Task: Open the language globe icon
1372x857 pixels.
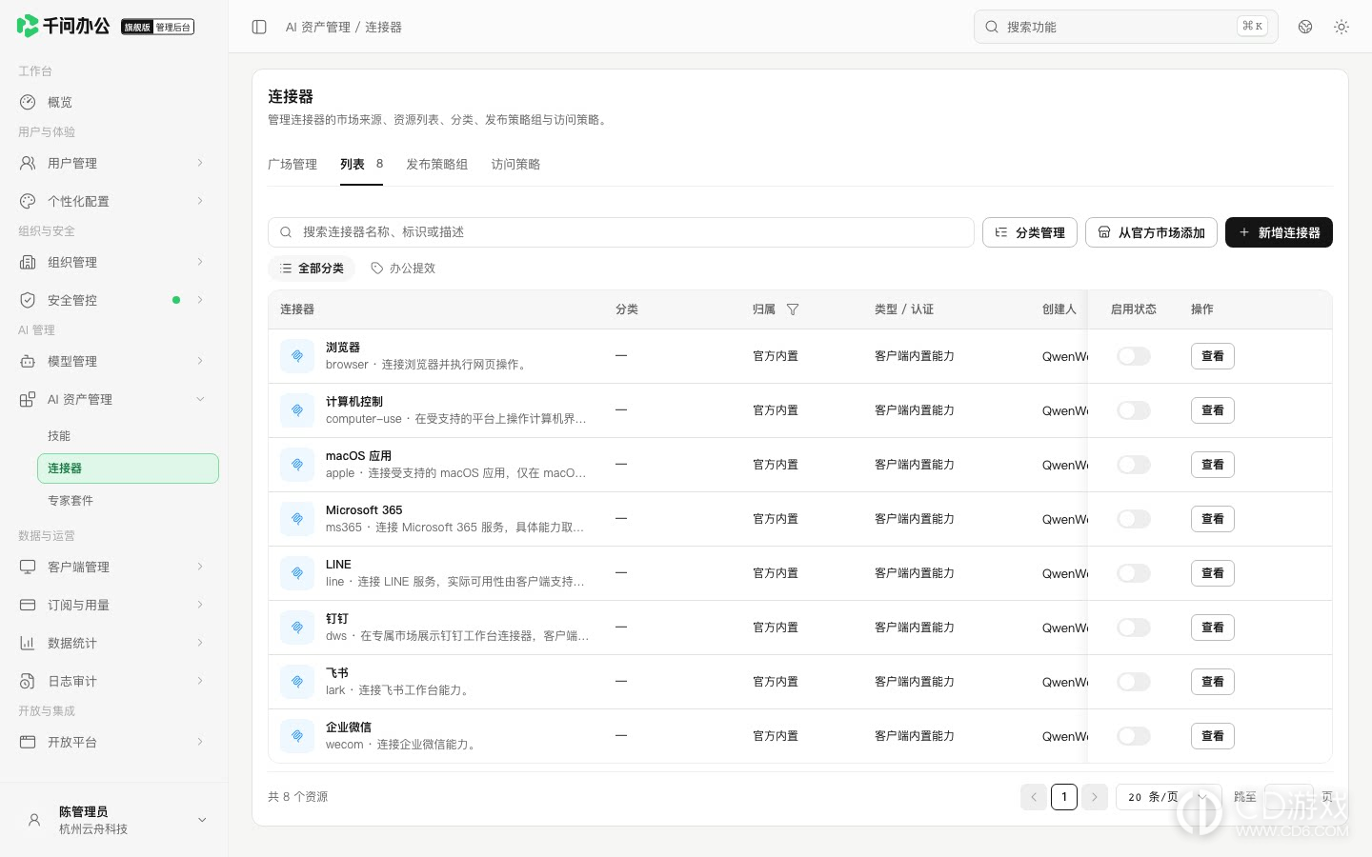Action: click(1305, 27)
